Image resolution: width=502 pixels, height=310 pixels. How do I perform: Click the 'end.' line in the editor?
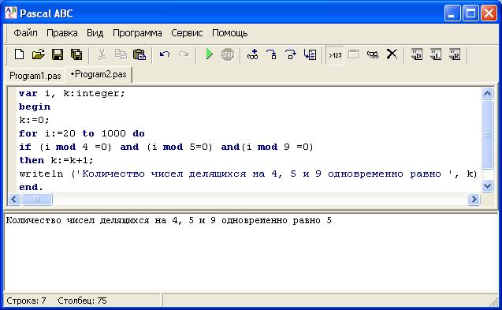click(31, 187)
